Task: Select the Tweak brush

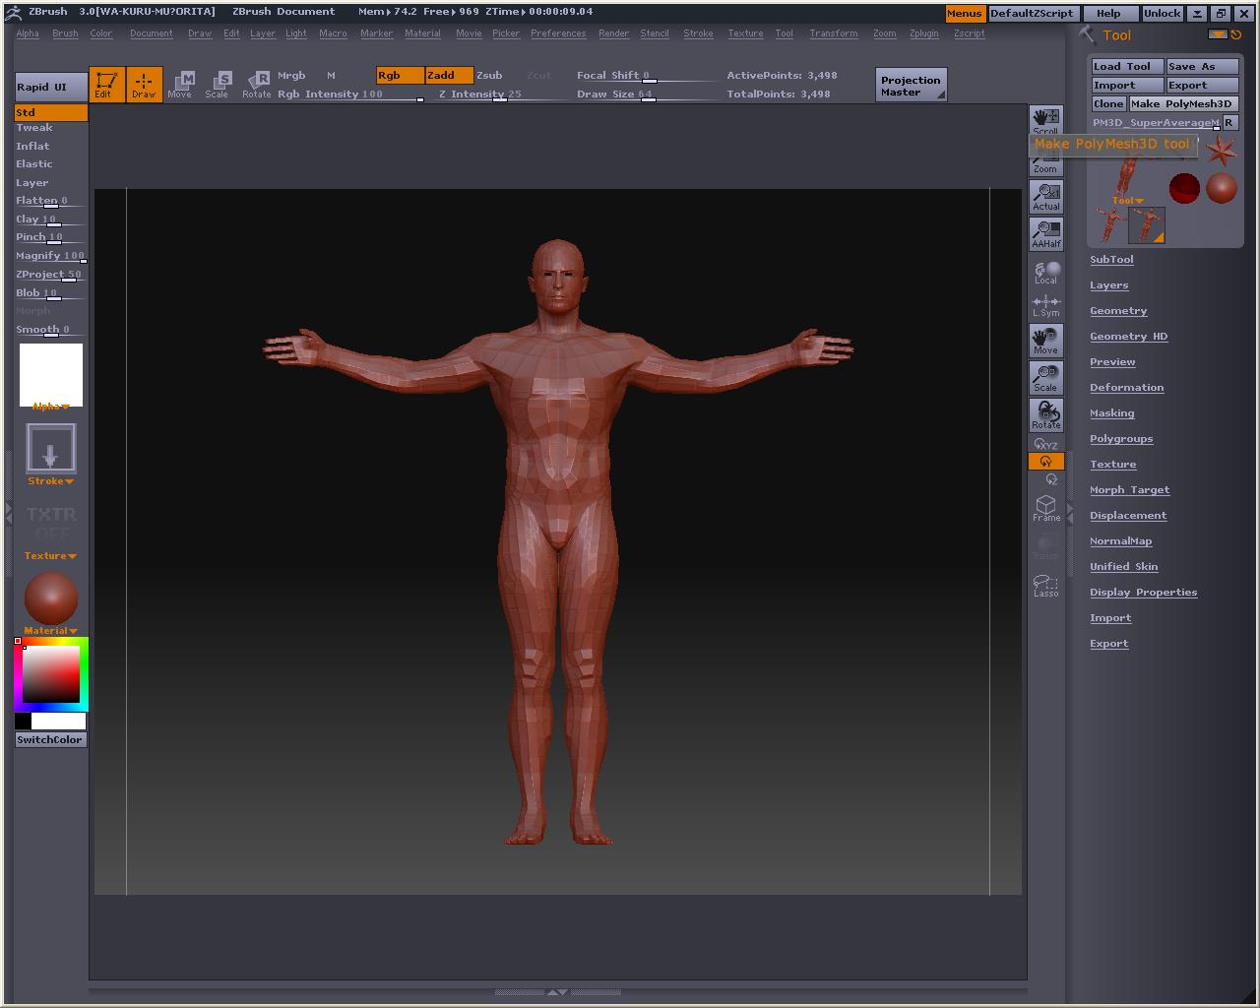Action: [34, 128]
